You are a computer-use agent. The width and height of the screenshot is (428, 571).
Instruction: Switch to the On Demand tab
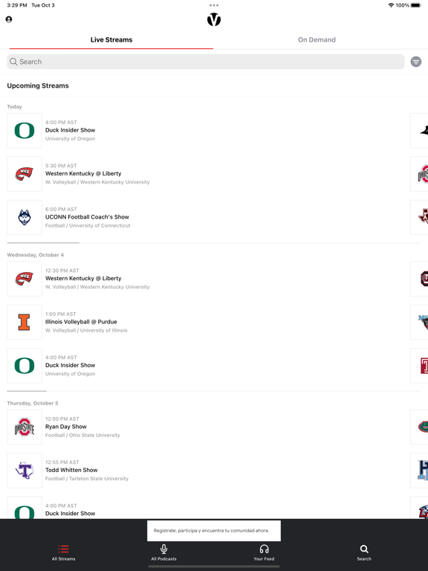point(317,39)
